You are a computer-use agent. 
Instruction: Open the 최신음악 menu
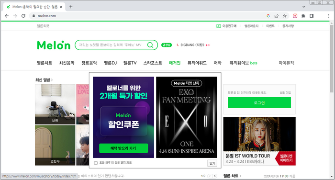pos(67,63)
